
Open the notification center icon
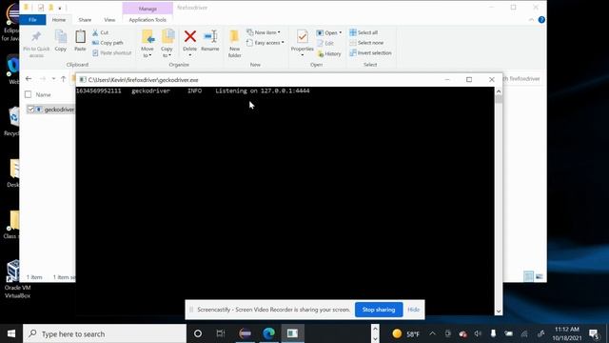(594, 333)
